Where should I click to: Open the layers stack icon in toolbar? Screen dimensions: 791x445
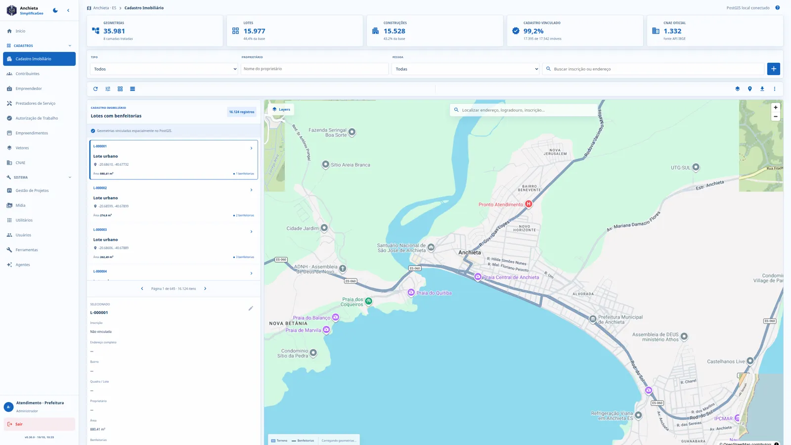pos(737,89)
